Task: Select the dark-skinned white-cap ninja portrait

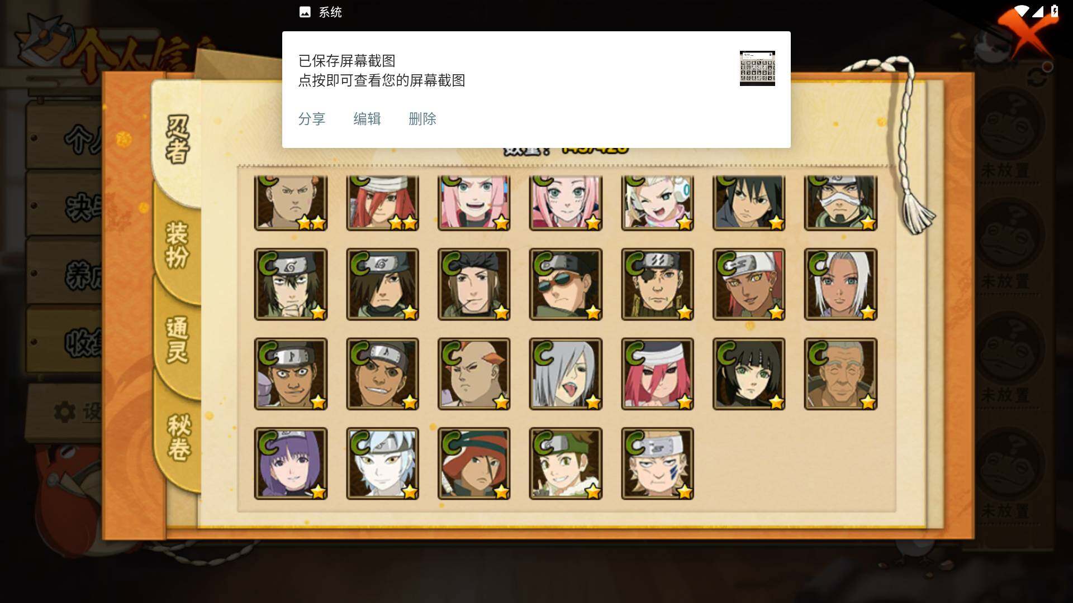Action: (749, 284)
